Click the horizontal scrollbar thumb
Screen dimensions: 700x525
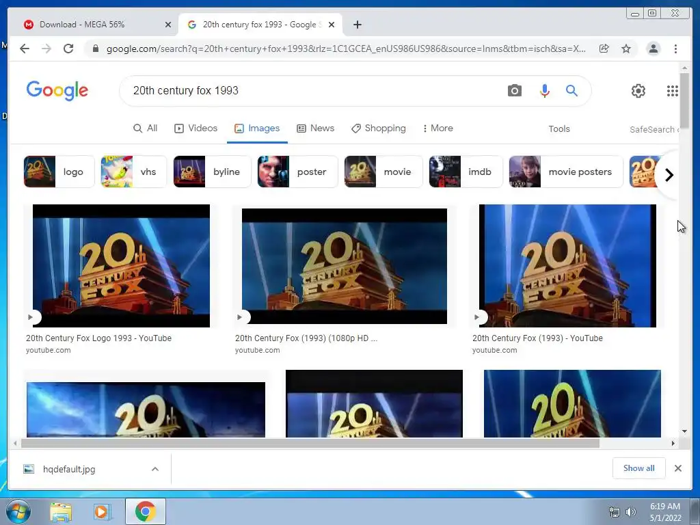310,443
